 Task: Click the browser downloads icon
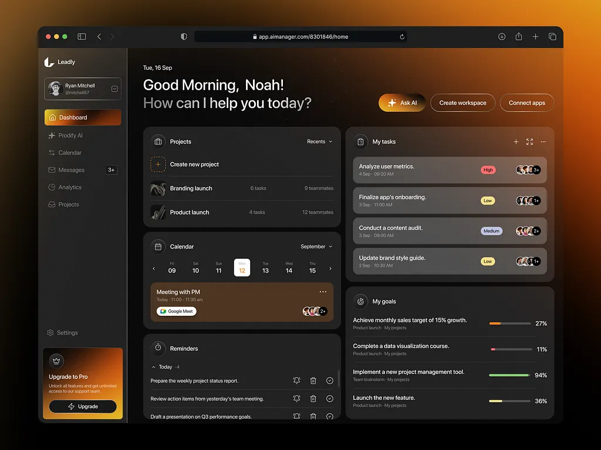coord(502,36)
